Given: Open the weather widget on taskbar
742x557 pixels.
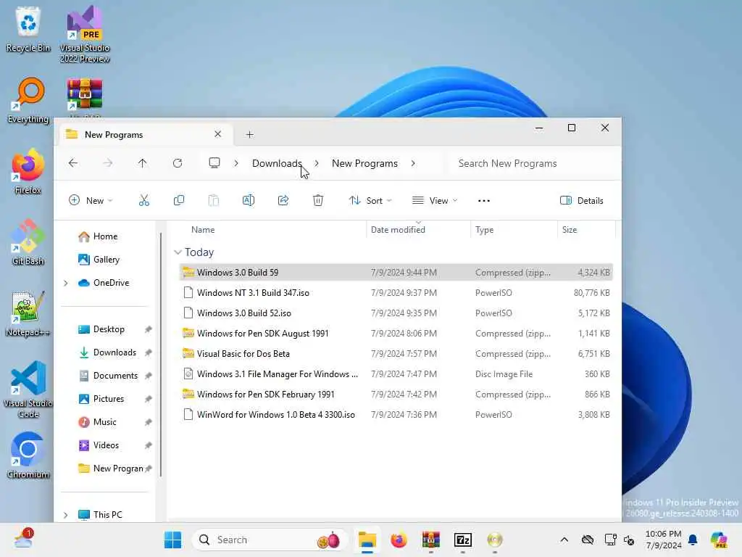Looking at the screenshot, I should [x=24, y=539].
